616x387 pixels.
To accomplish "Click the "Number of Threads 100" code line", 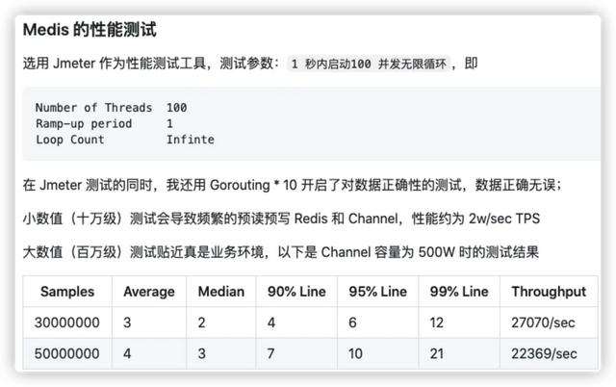I will click(111, 108).
